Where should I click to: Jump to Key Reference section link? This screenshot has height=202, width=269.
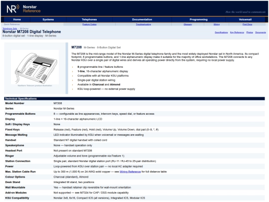(x=237, y=32)
